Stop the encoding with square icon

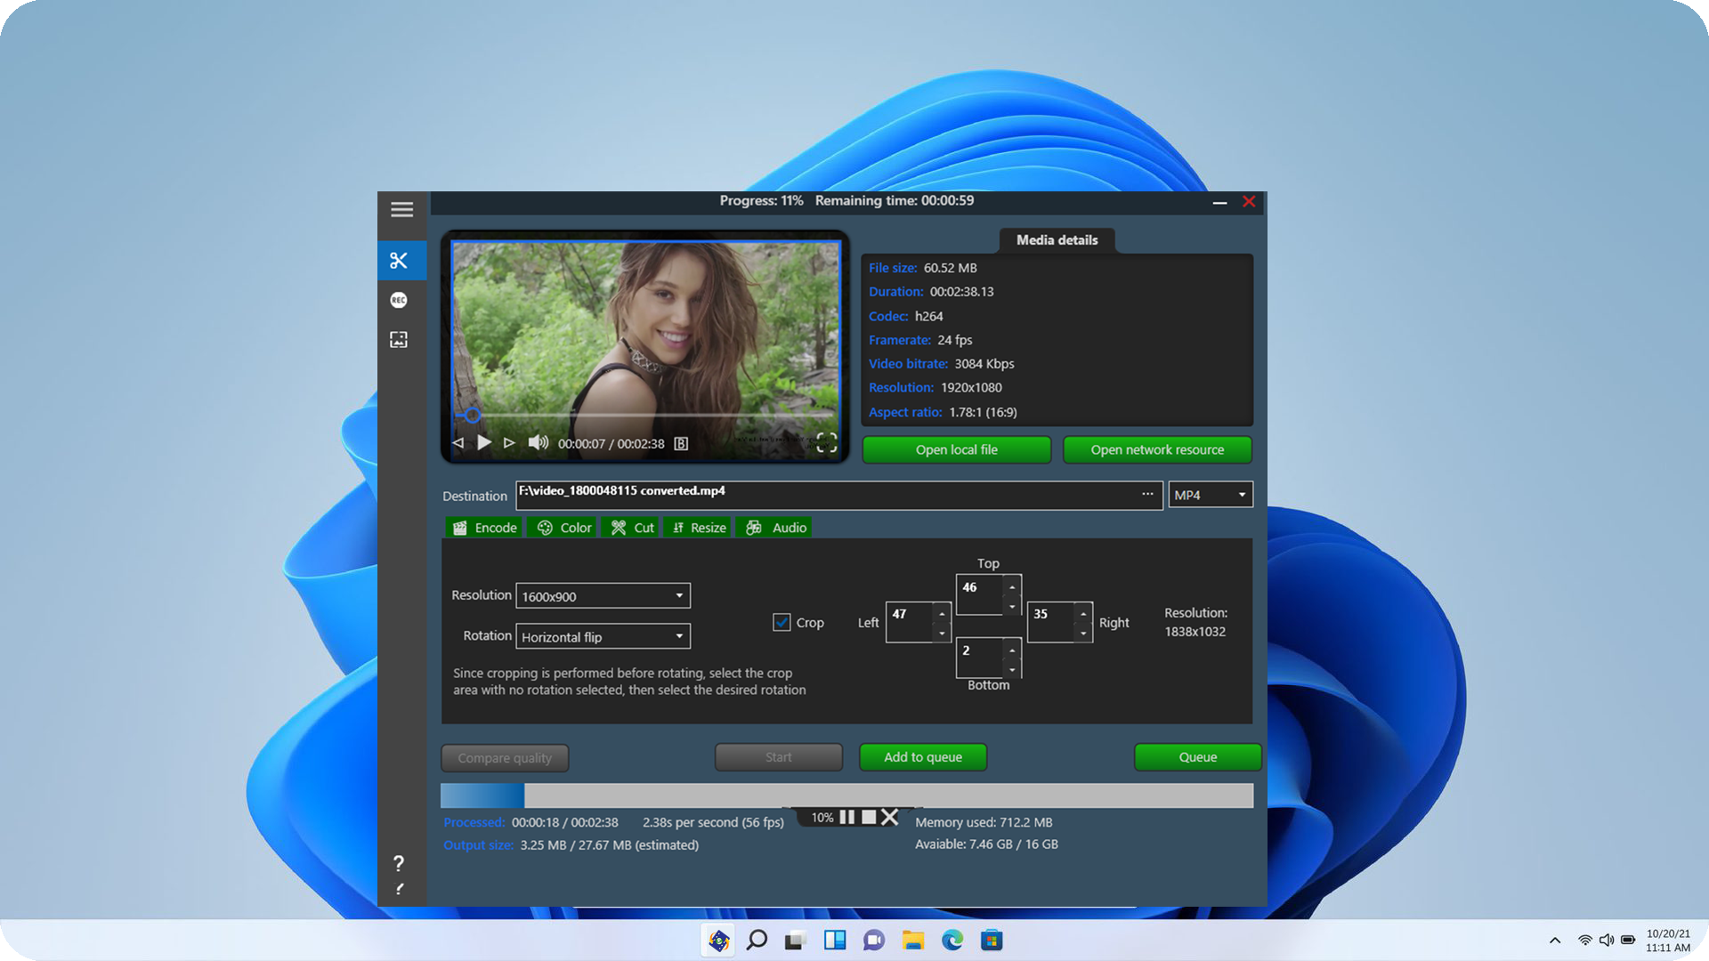pyautogui.click(x=869, y=817)
